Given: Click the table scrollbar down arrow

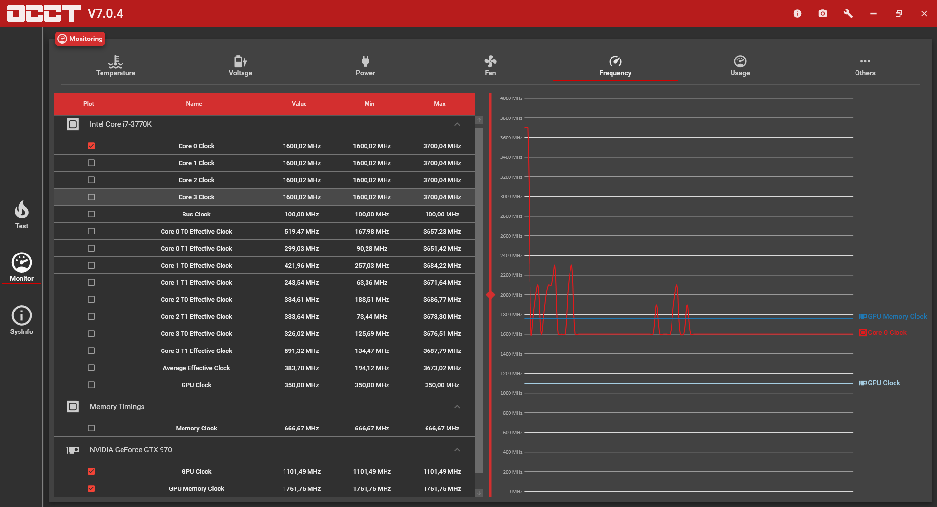Looking at the screenshot, I should tap(479, 493).
